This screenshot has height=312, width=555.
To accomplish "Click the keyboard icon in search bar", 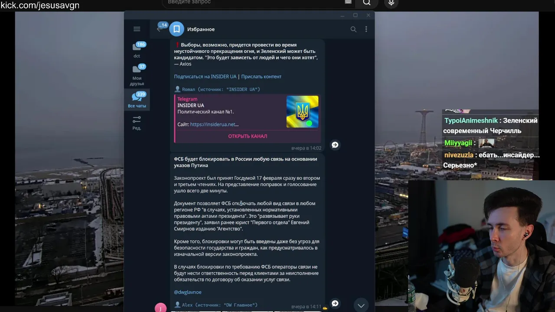I will (348, 2).
